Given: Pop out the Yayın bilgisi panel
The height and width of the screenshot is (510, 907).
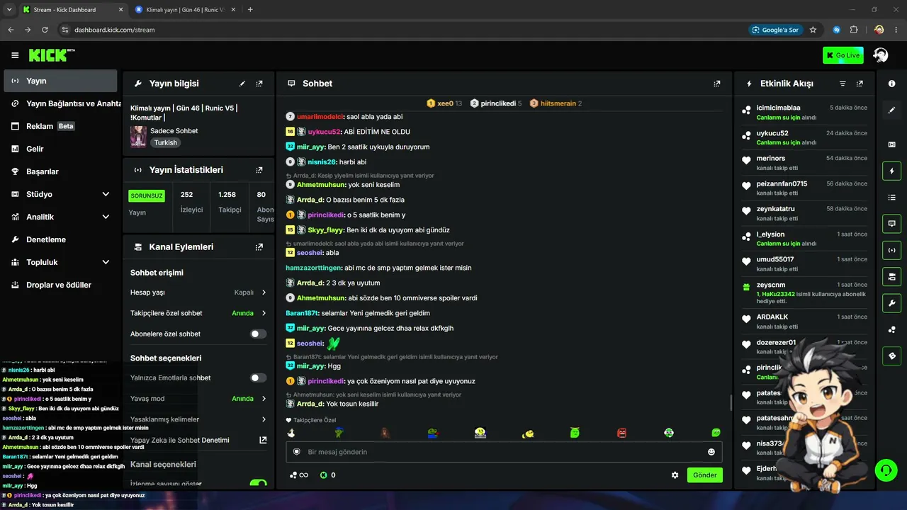Looking at the screenshot, I should tap(259, 84).
